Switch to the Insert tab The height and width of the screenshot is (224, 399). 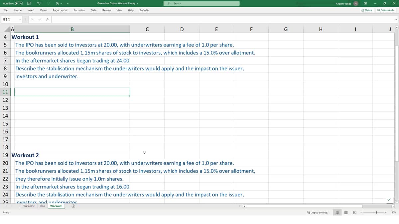tap(31, 10)
